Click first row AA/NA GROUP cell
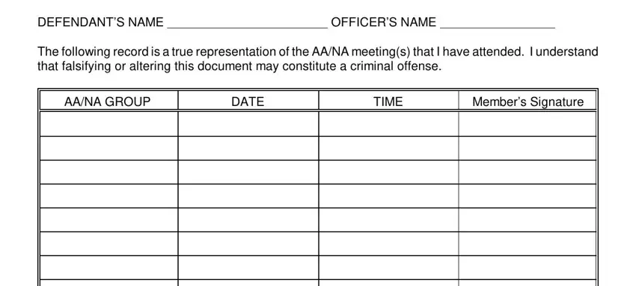This screenshot has height=286, width=636. (108, 124)
